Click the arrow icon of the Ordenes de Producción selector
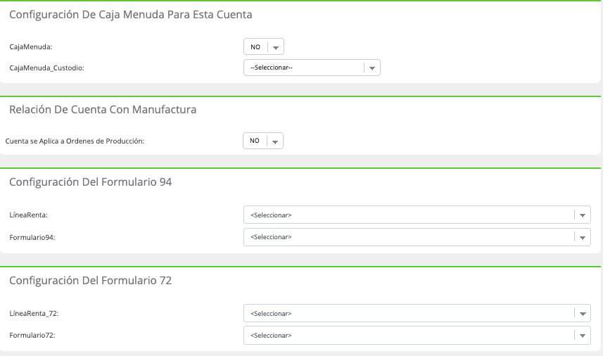The width and height of the screenshot is (603, 356). [275, 142]
